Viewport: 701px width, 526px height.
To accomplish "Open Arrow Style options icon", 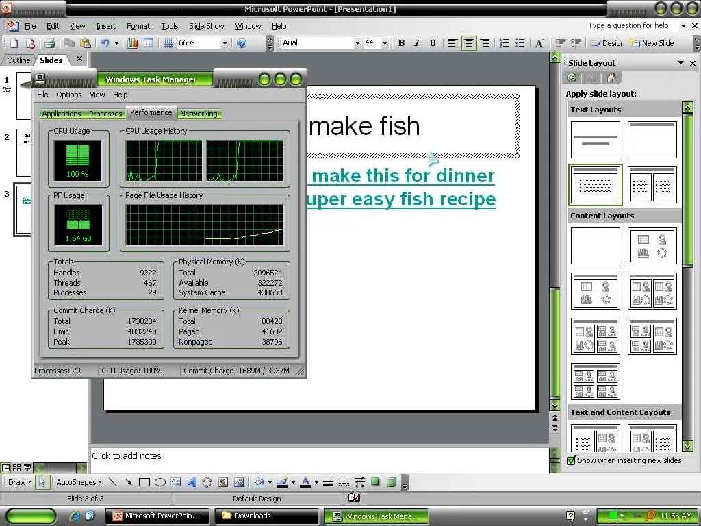I will pyautogui.click(x=359, y=482).
